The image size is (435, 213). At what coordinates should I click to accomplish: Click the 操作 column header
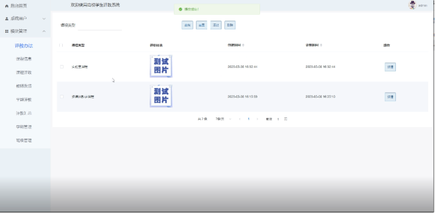coord(387,45)
